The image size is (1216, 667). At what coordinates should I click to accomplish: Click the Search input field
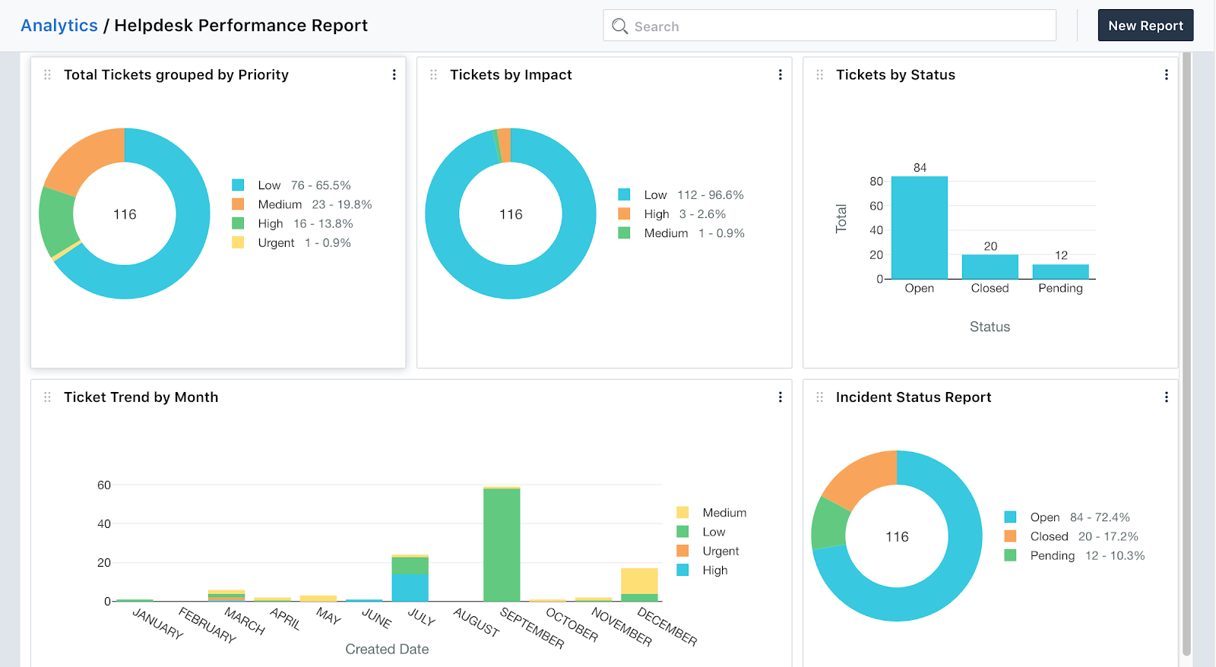pyautogui.click(x=836, y=26)
